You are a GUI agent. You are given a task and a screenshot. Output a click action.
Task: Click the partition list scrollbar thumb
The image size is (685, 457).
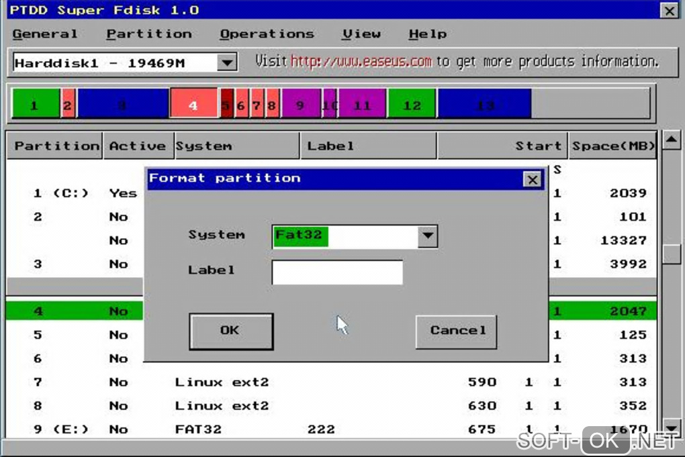(672, 254)
